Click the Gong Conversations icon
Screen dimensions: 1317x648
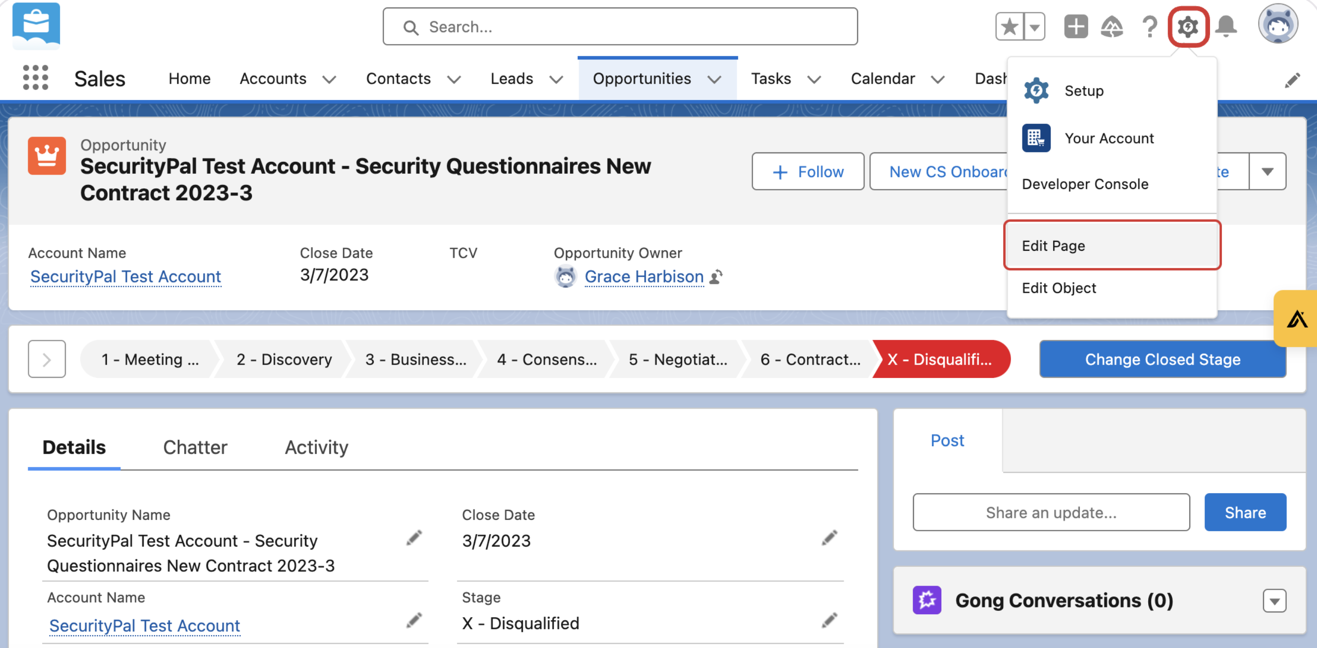tap(927, 600)
